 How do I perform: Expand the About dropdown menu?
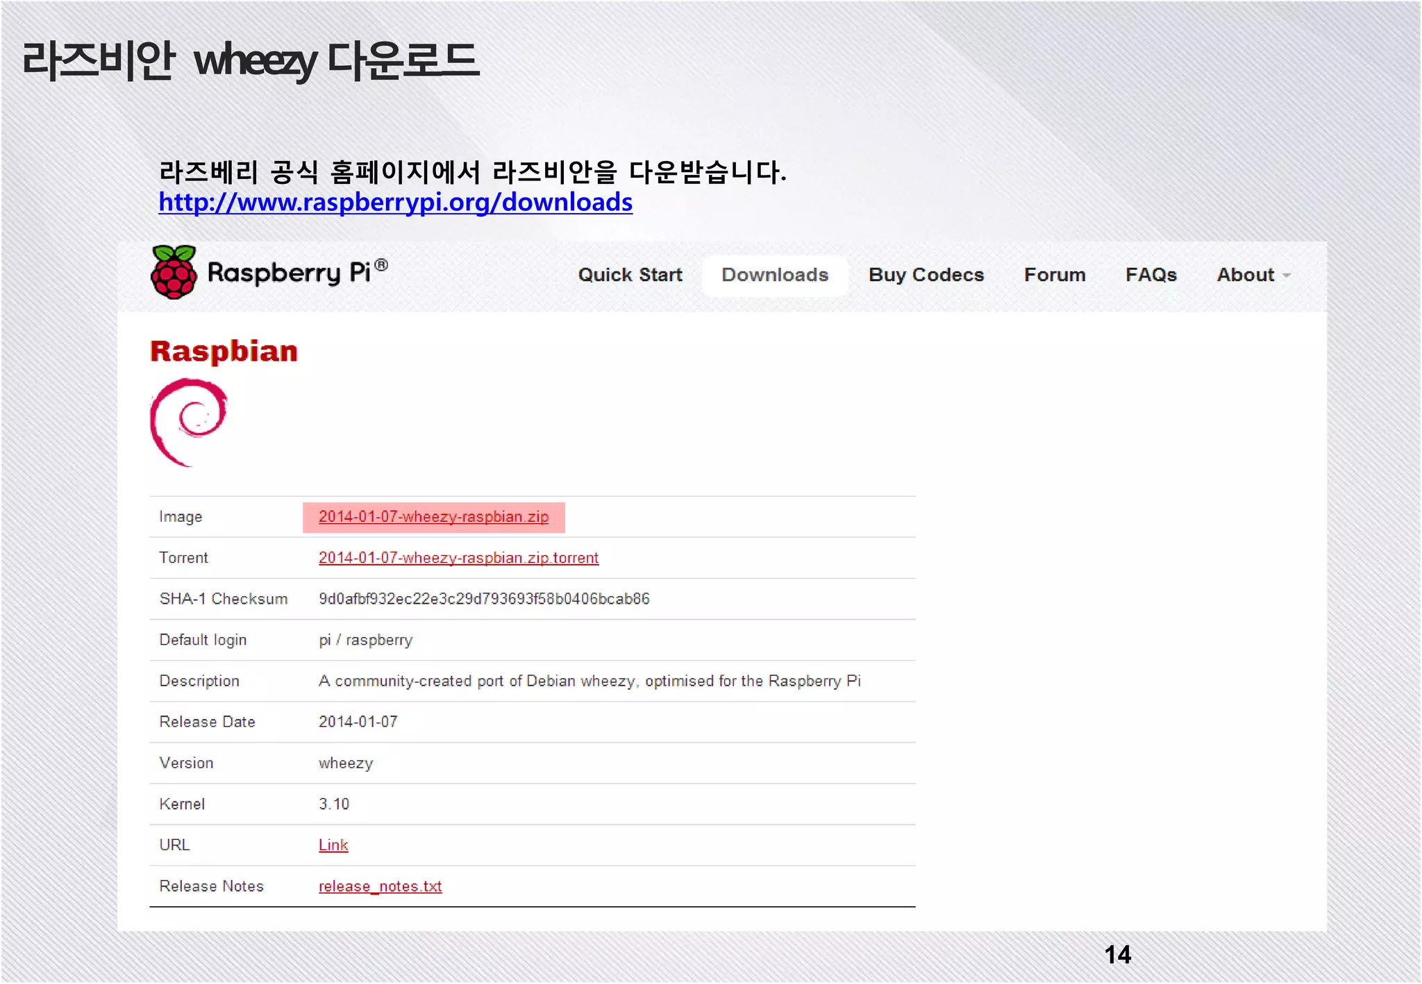pyautogui.click(x=1253, y=275)
